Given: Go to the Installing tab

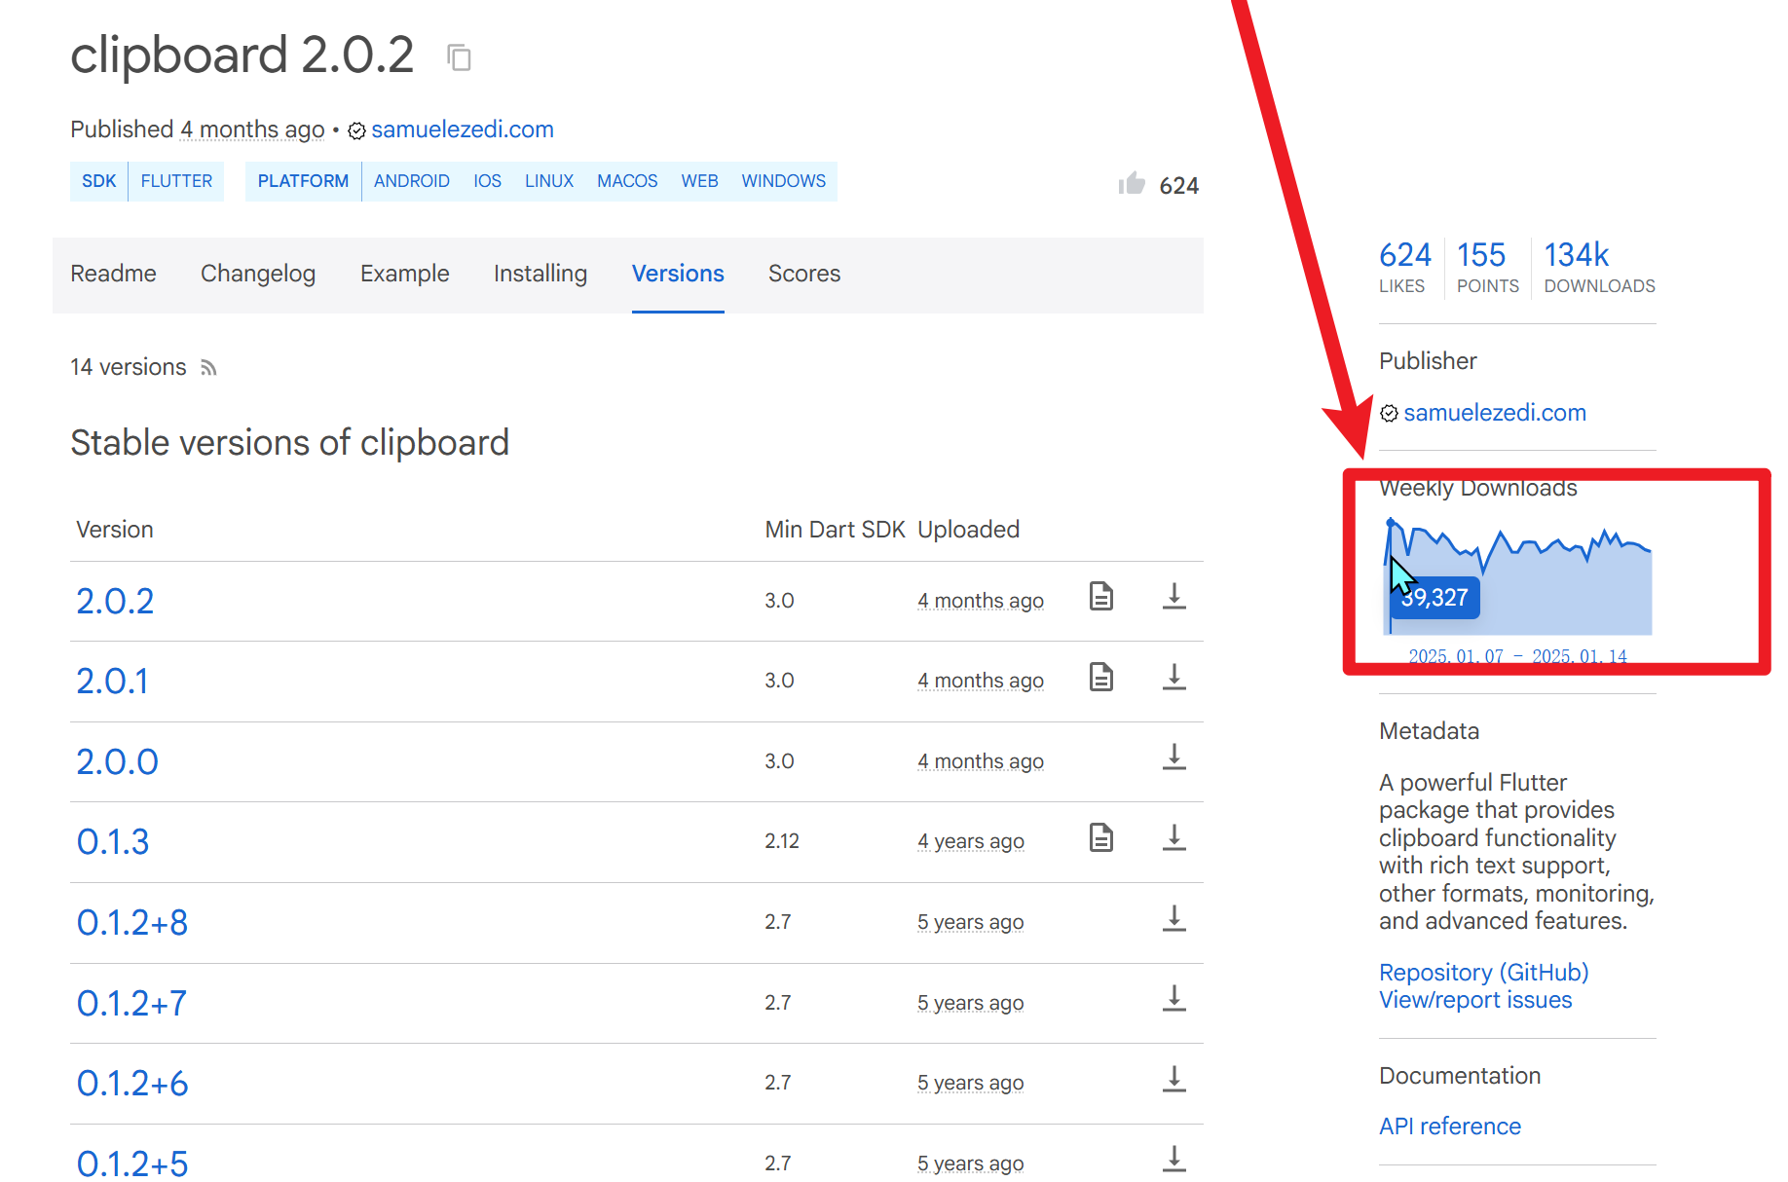Looking at the screenshot, I should click(x=540, y=274).
